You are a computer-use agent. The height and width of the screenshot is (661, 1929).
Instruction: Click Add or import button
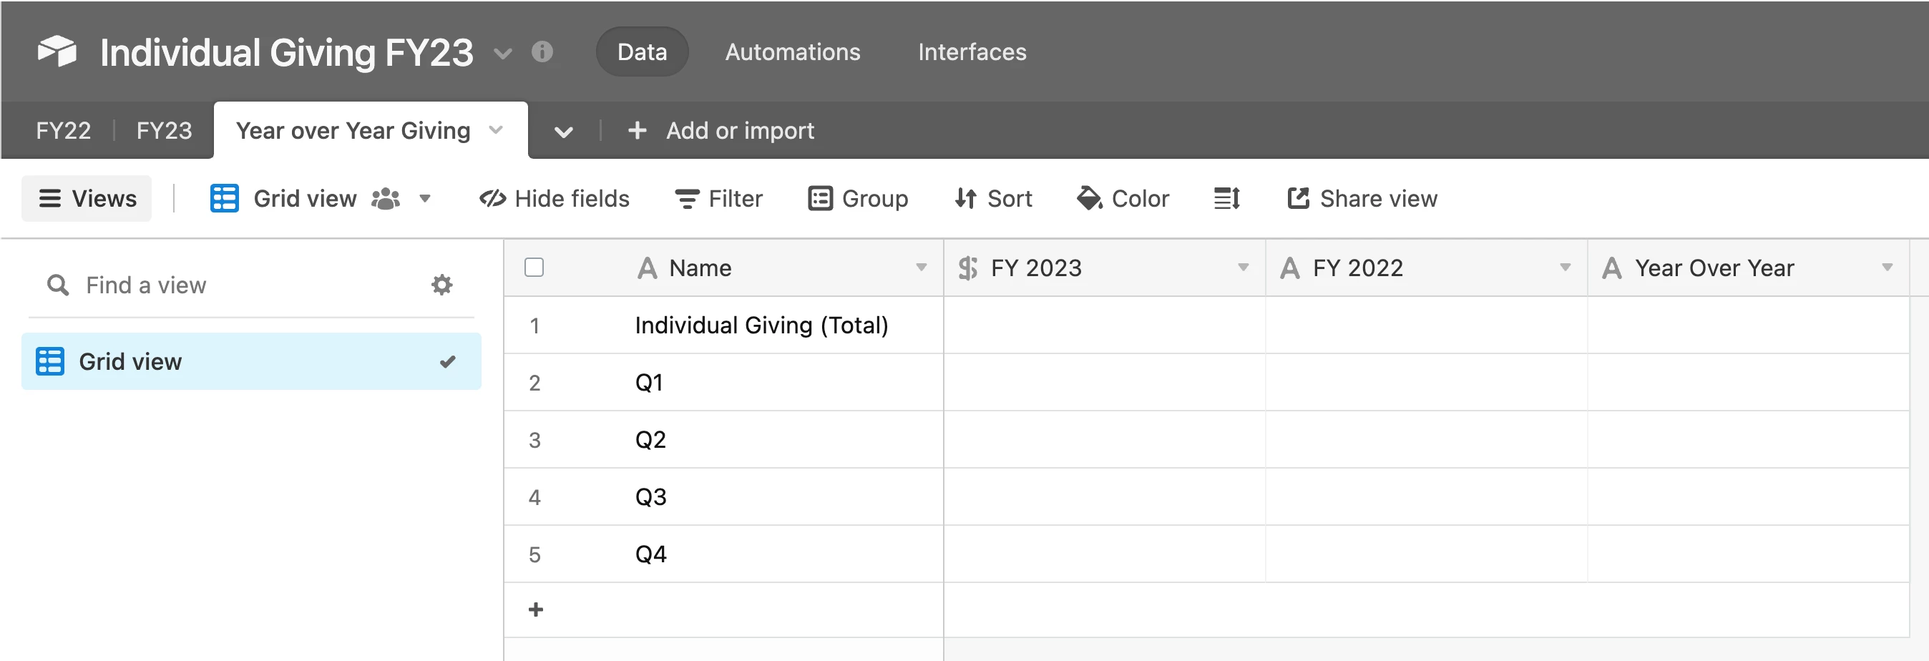point(721,130)
